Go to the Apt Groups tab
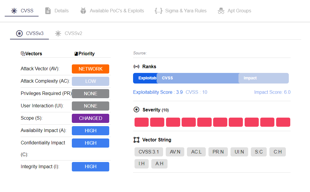Screen dimensions: 310x192 (234, 11)
